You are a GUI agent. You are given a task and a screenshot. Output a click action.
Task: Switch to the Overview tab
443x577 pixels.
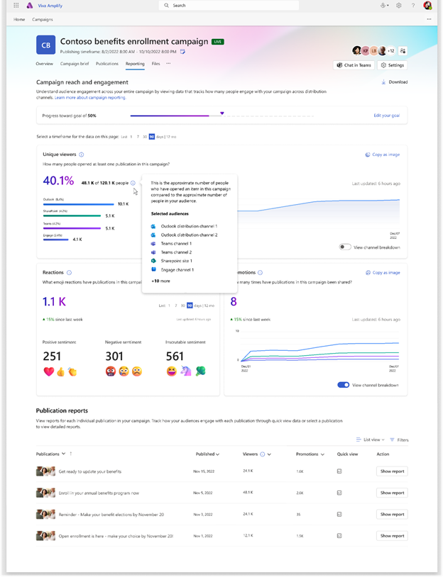coord(44,64)
